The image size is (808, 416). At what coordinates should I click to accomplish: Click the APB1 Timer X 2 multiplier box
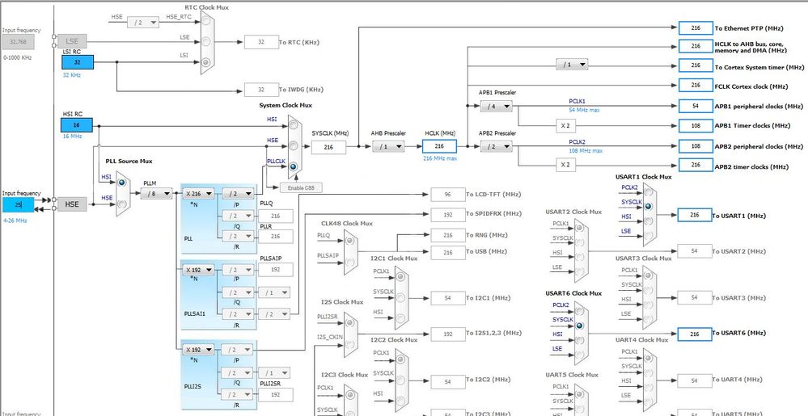[x=566, y=125]
